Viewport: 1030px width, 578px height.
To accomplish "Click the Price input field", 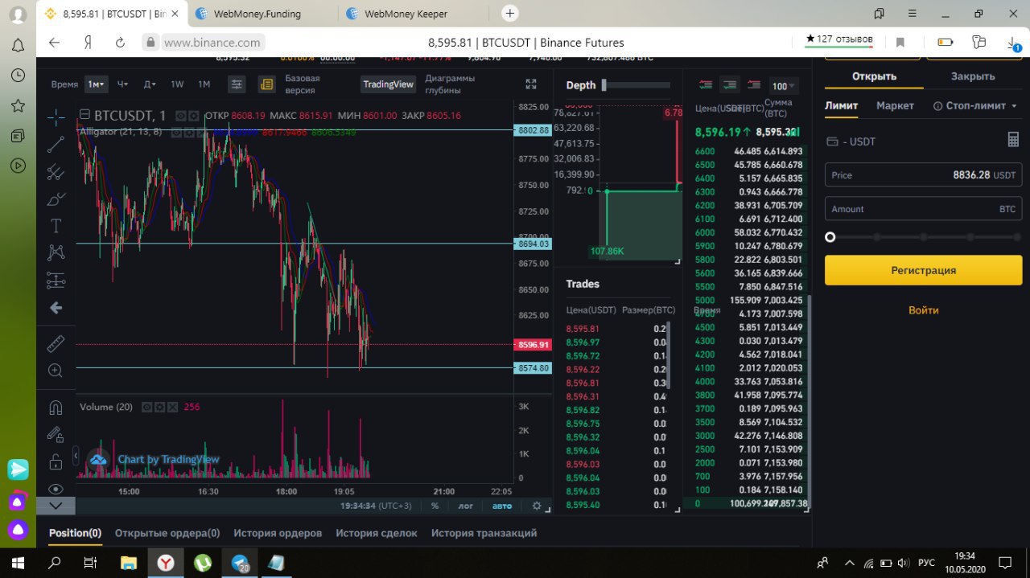I will click(x=924, y=174).
